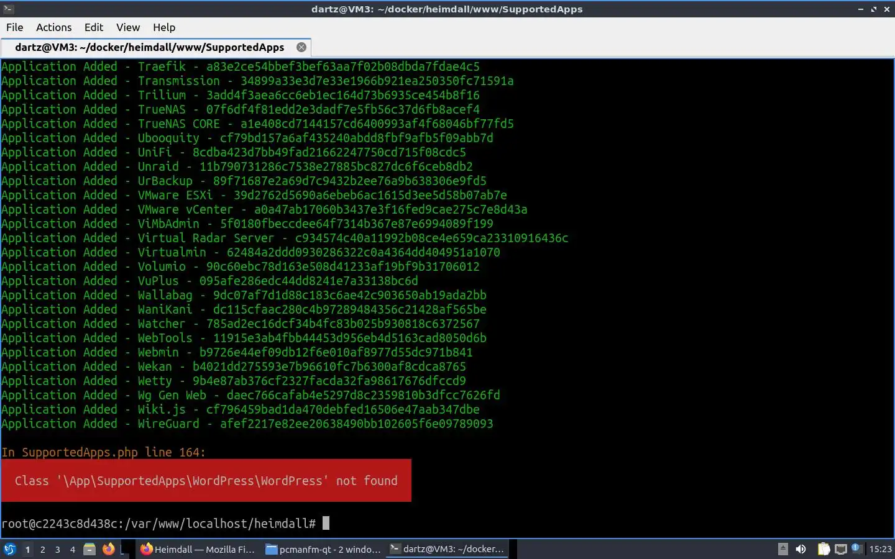Image resolution: width=895 pixels, height=559 pixels.
Task: Click the Wallabag application added line
Action: coord(244,295)
